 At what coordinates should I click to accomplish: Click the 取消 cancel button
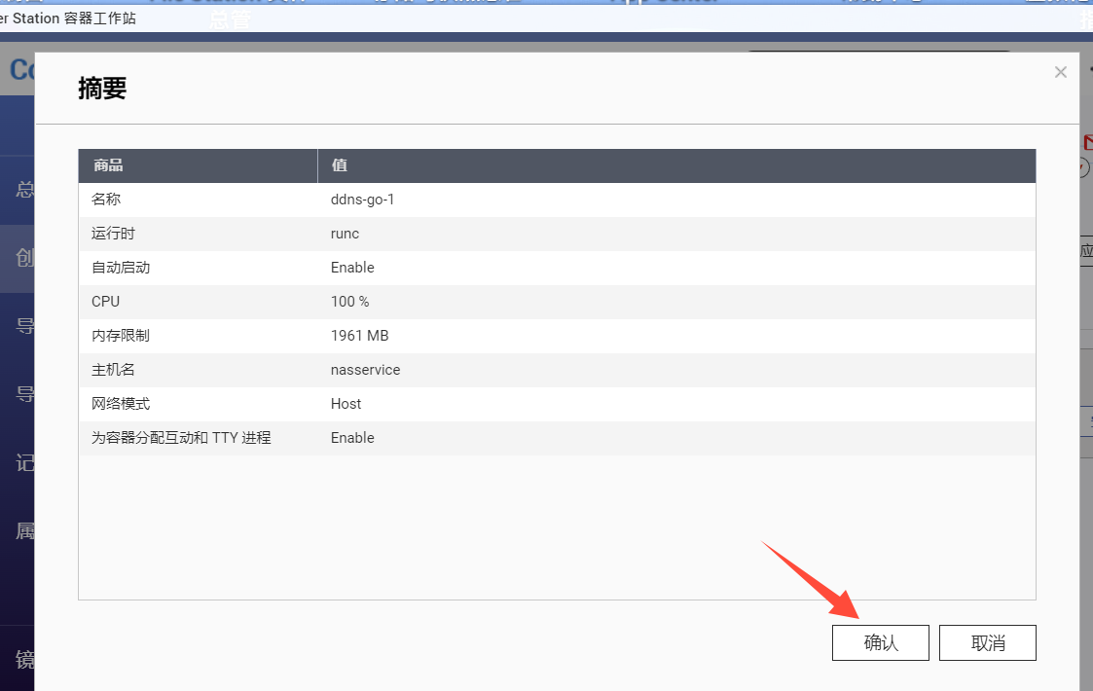click(x=987, y=642)
